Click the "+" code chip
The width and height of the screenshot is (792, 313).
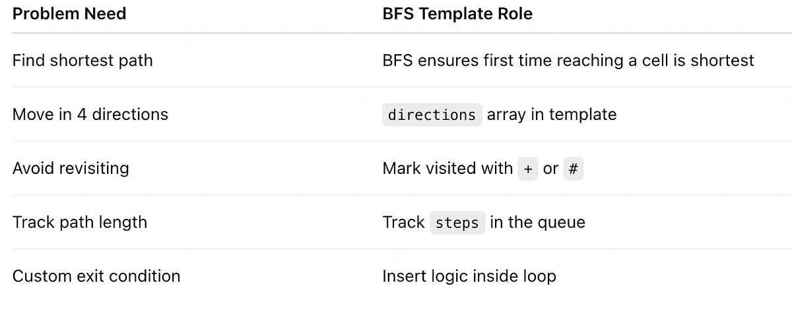527,169
